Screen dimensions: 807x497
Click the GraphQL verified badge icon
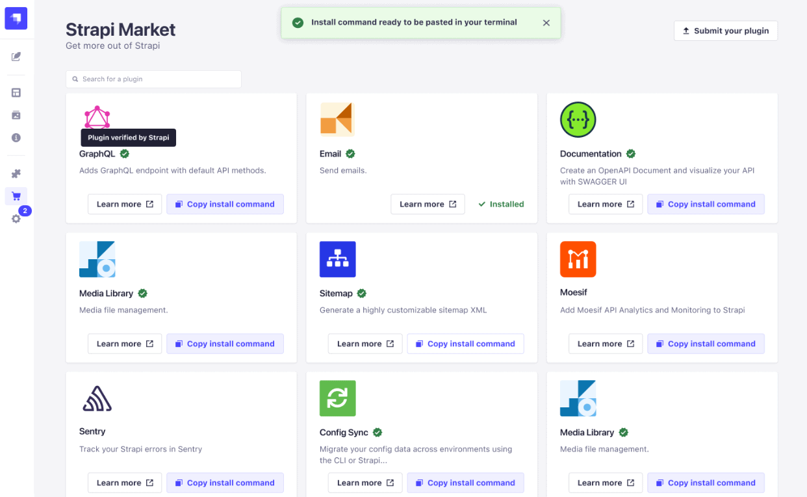(125, 154)
